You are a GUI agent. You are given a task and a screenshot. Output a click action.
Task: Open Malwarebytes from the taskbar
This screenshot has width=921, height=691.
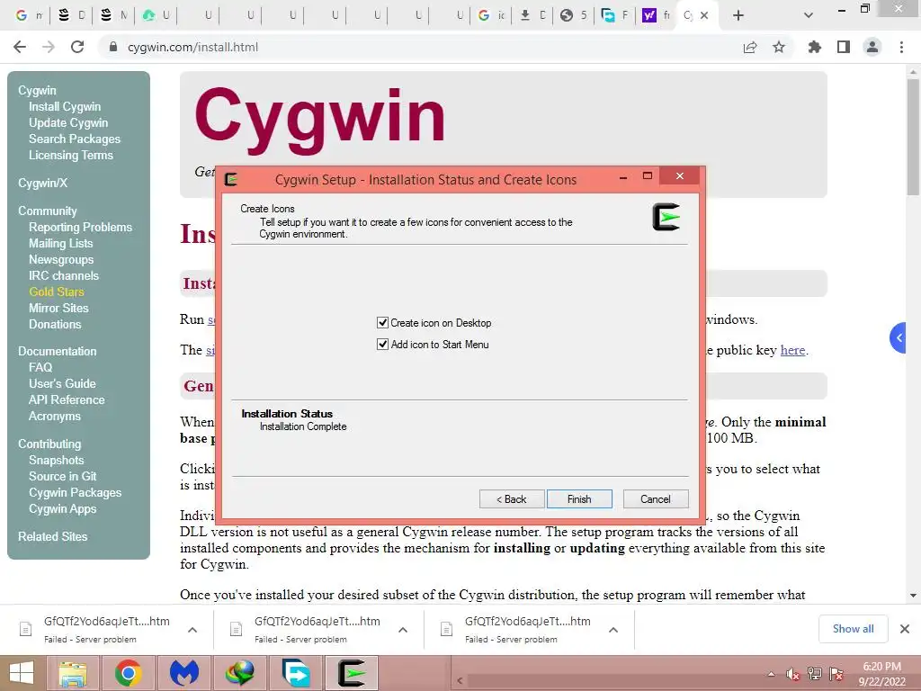(x=183, y=673)
